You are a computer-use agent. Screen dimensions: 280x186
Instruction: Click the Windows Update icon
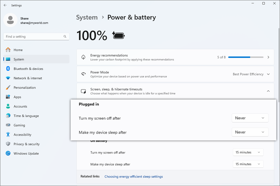[x=8, y=153]
